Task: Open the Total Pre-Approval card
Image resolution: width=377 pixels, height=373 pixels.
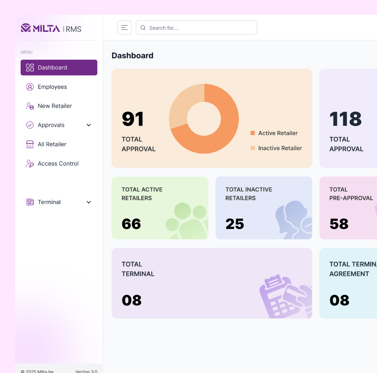Action: tap(348, 208)
